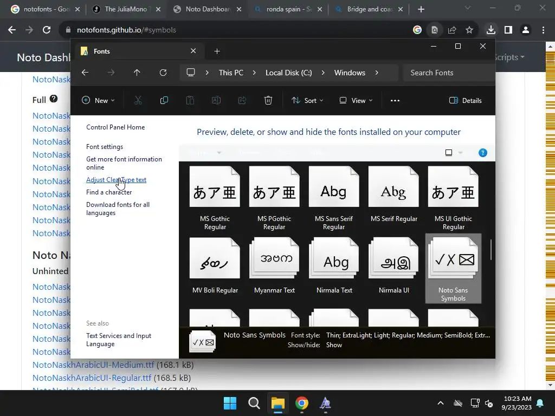The height and width of the screenshot is (416, 555).
Task: Select Noto Sans Symbols font family
Action: (453, 268)
